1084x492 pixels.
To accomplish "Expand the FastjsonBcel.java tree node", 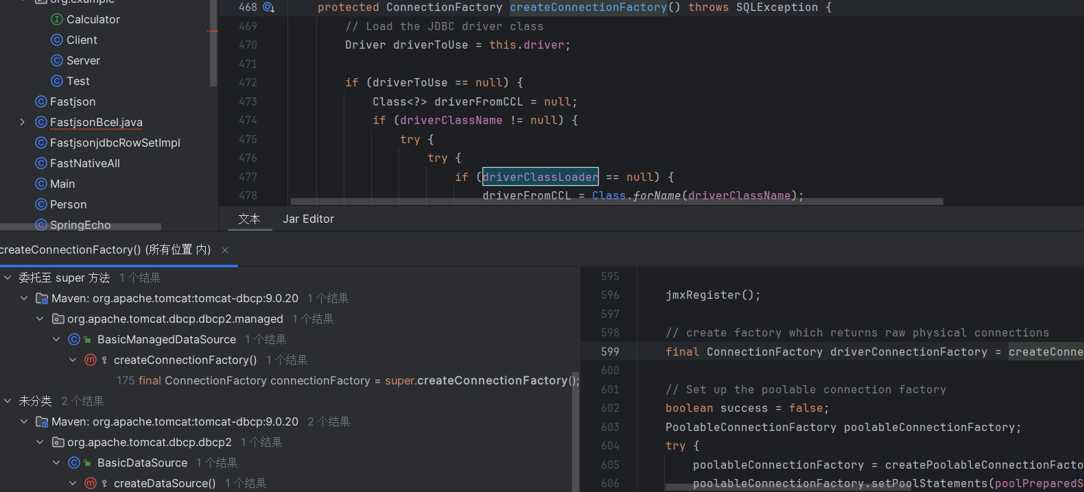I will pos(23,122).
